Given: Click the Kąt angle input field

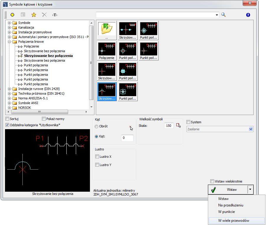Looking at the screenshot, I should coord(127,138).
